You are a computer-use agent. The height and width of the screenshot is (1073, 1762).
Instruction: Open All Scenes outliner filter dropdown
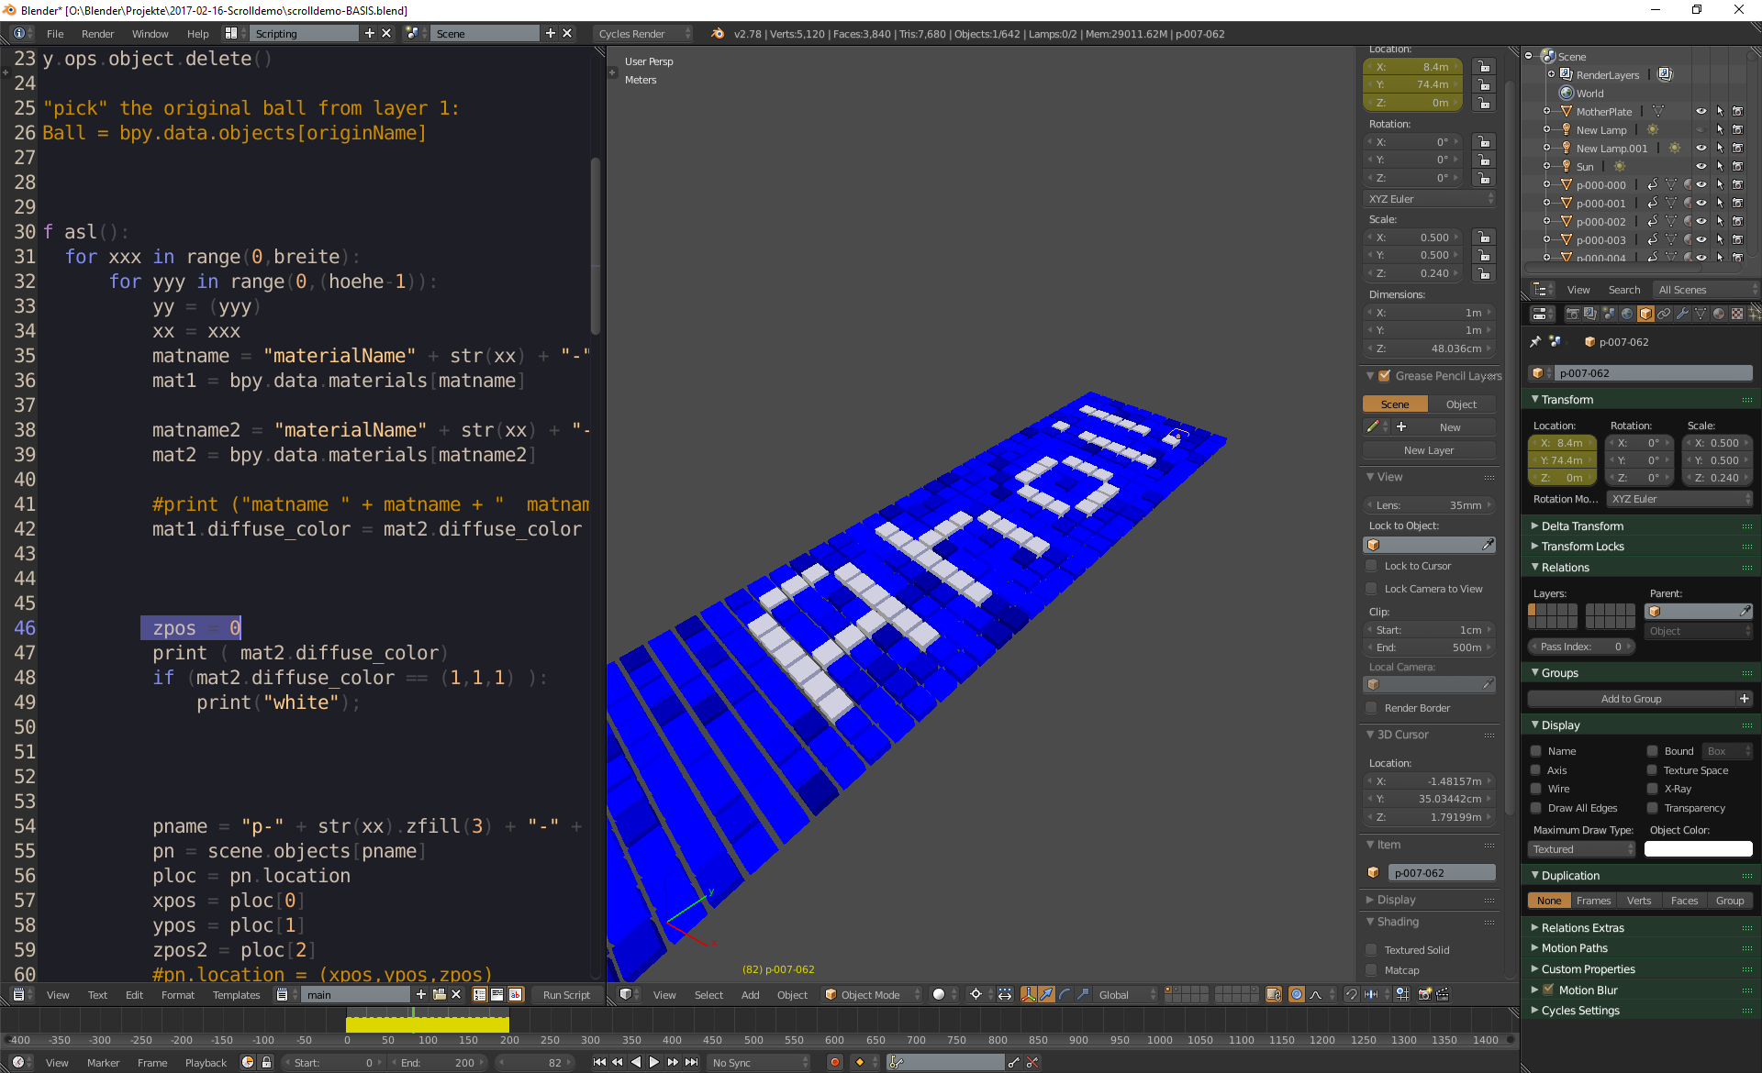[1705, 290]
